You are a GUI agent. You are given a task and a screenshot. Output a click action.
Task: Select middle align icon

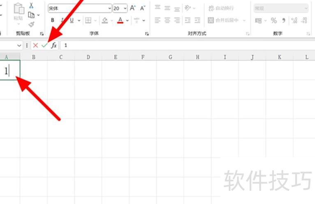[x=167, y=8]
